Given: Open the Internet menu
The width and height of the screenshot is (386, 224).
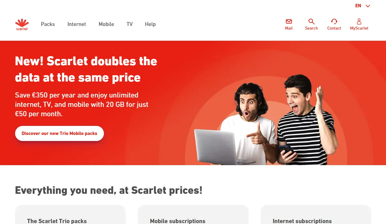Looking at the screenshot, I should tap(77, 24).
